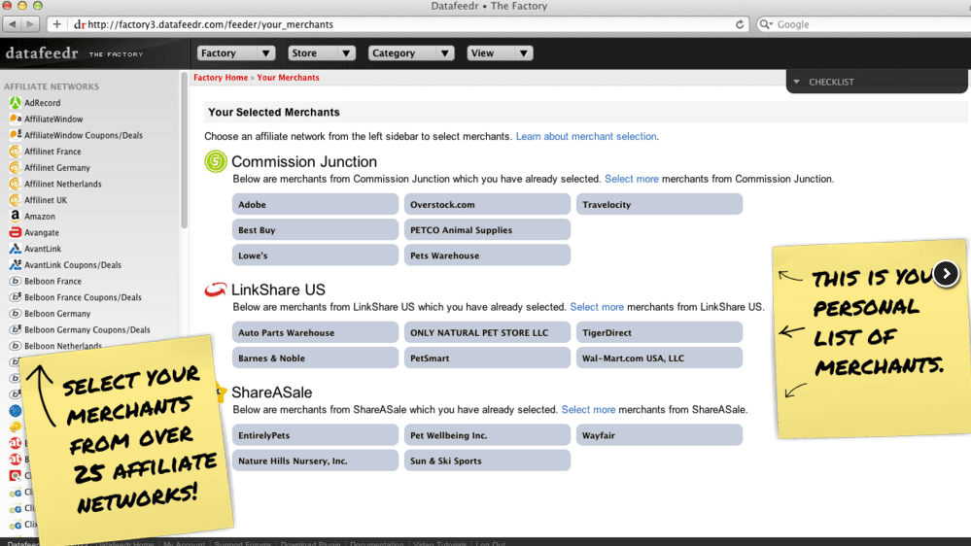Click the Wayfair merchant button

click(x=660, y=435)
